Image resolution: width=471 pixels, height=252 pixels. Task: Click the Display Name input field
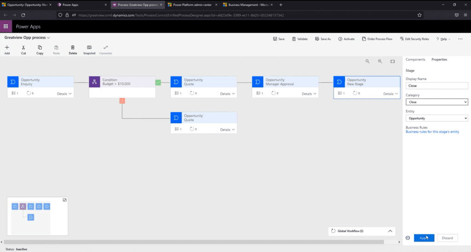(437, 86)
